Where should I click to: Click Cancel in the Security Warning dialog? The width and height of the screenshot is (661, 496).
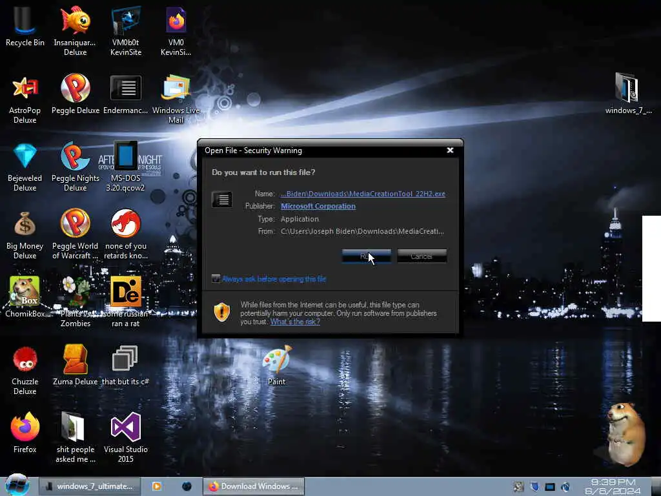(422, 256)
